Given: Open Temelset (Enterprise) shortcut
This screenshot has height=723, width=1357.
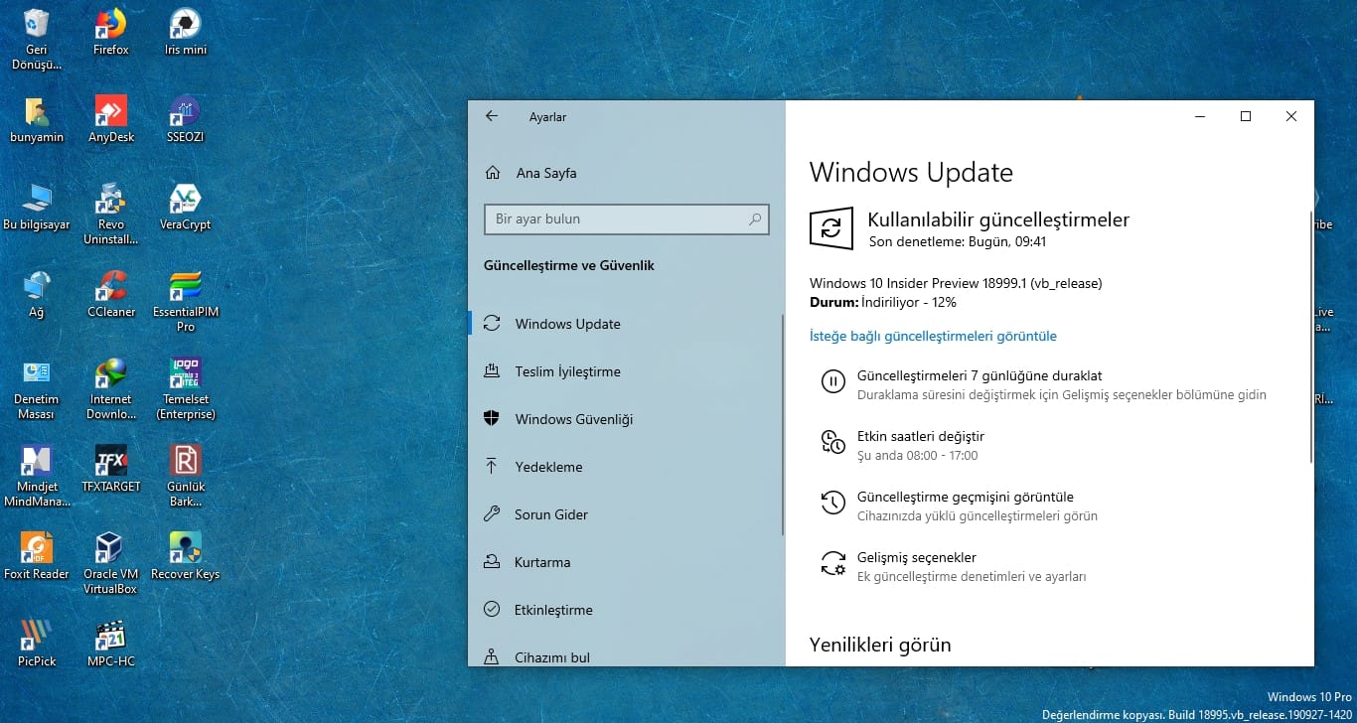Looking at the screenshot, I should point(186,389).
